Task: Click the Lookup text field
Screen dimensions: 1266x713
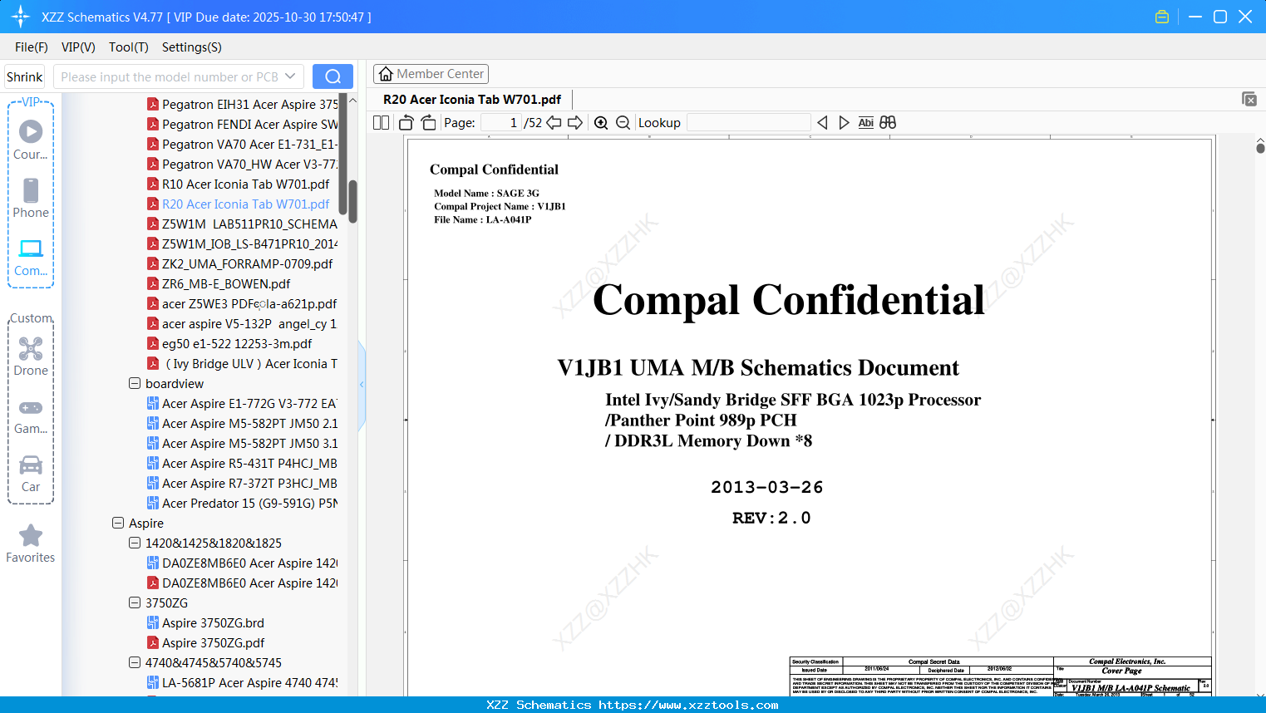Action: (x=749, y=122)
